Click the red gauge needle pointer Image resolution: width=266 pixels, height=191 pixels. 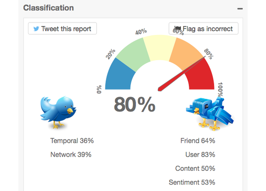[x=181, y=74]
